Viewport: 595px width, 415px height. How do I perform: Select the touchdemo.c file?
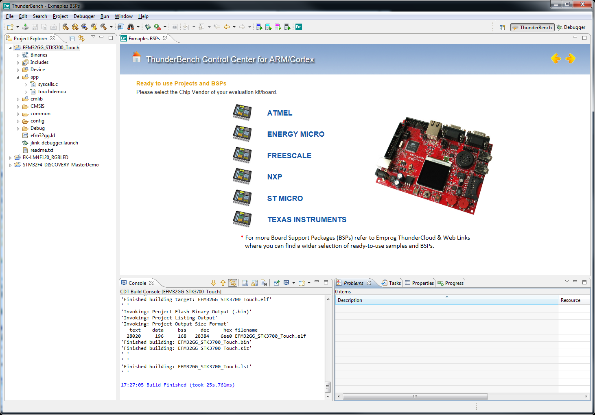coord(52,92)
